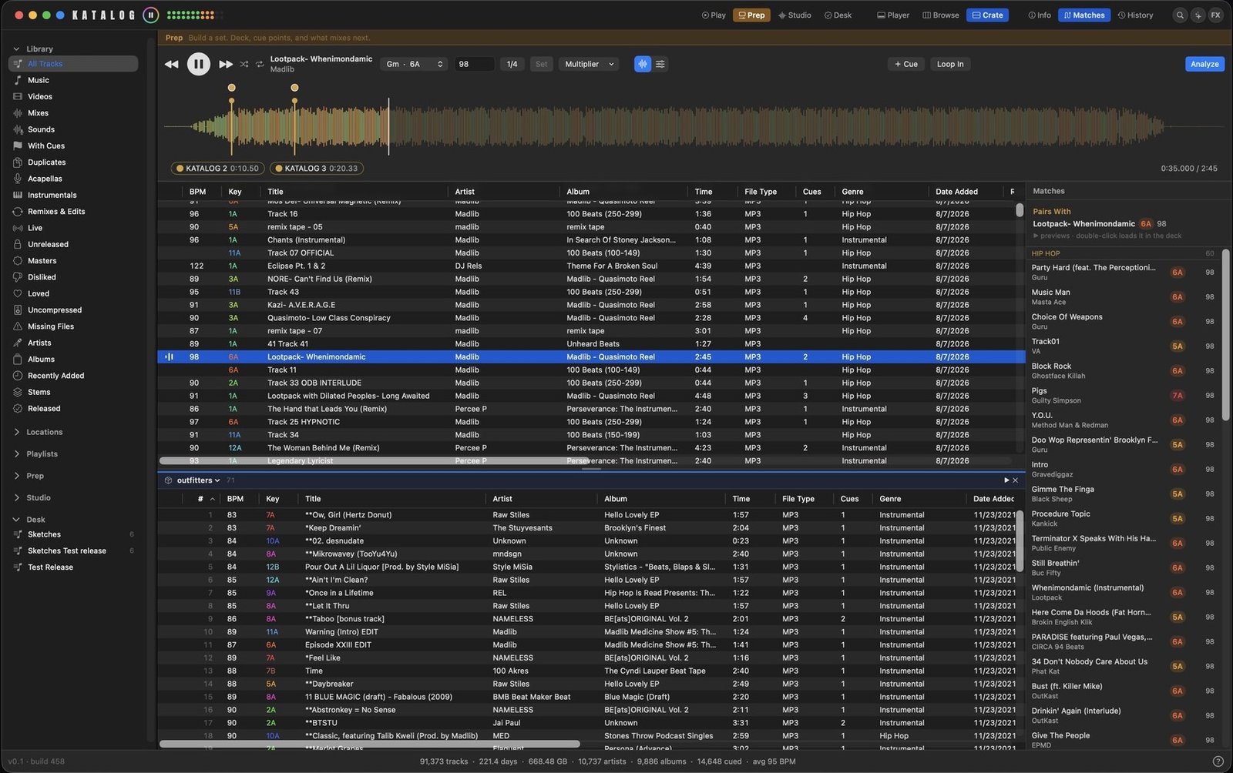This screenshot has width=1233, height=773.
Task: Open Remixes & Edits in sidebar
Action: [x=73, y=212]
